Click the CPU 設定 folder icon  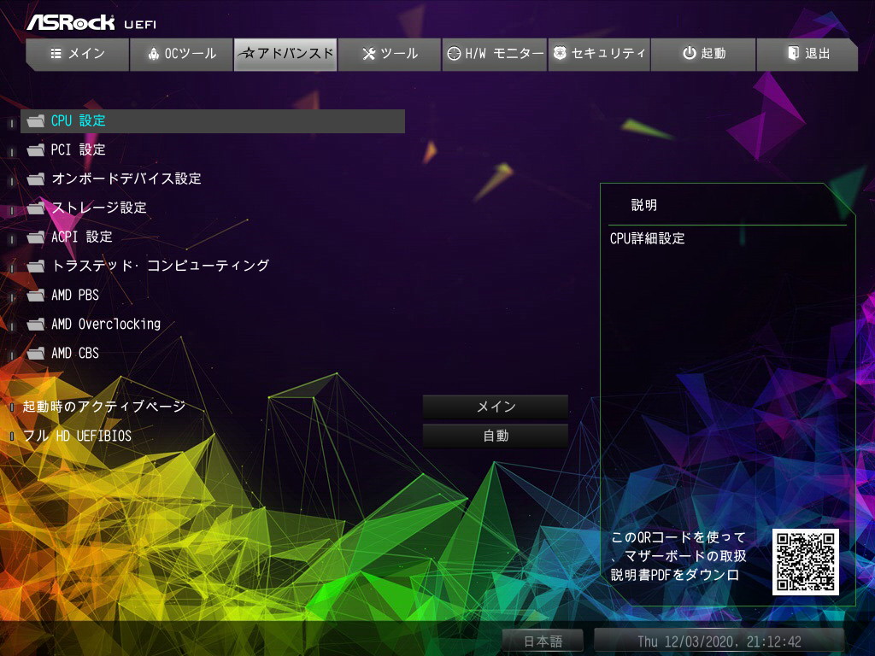coord(36,120)
